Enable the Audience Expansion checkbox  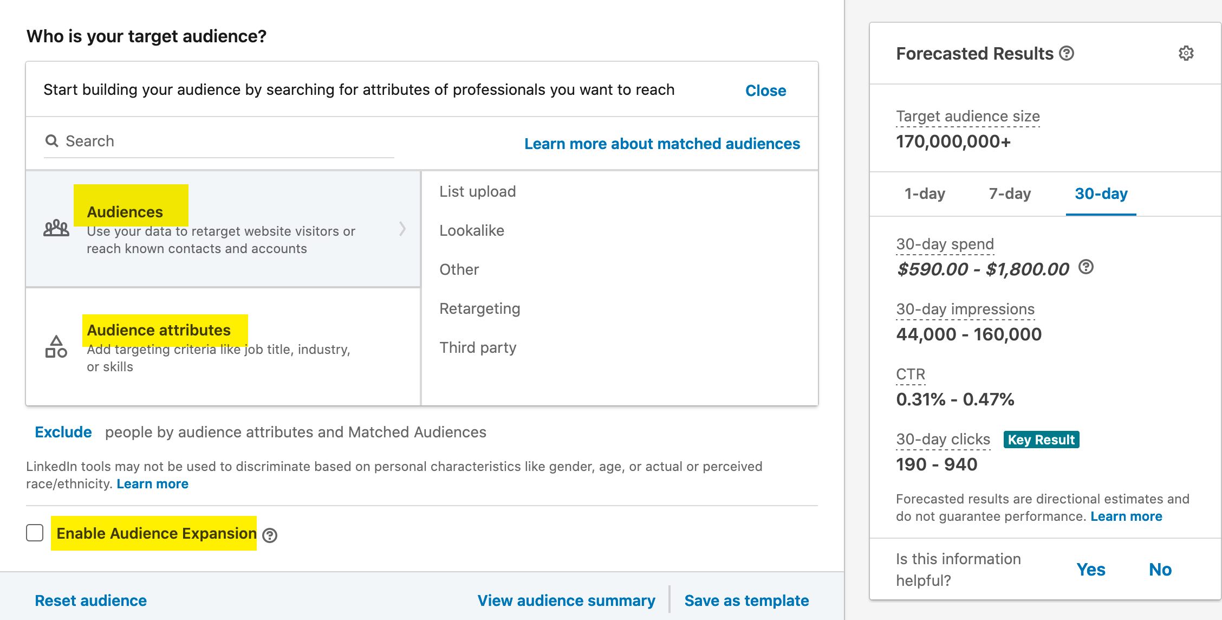[35, 533]
